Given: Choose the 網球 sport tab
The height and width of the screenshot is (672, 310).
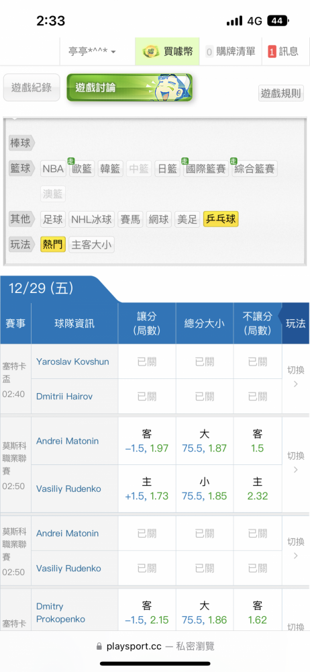Looking at the screenshot, I should tap(159, 220).
